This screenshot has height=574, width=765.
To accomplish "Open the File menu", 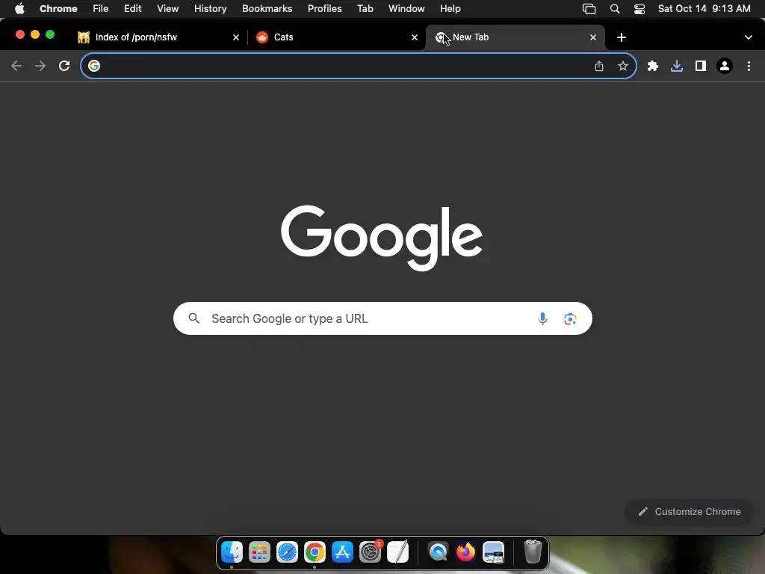I will pyautogui.click(x=101, y=9).
